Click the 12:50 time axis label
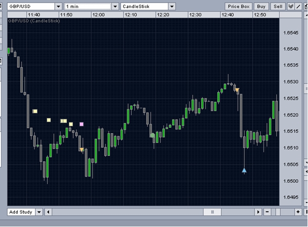Viewport: 308px width, 227px height. click(260, 15)
